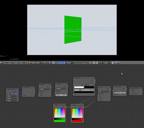Click the OpenGL render animation clapper icon
This screenshot has width=144, height=128.
click(x=119, y=63)
